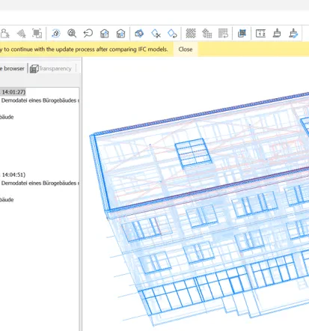This screenshot has height=331, width=309.
Task: Click the blue box-in-frame icon
Action: 242,33
